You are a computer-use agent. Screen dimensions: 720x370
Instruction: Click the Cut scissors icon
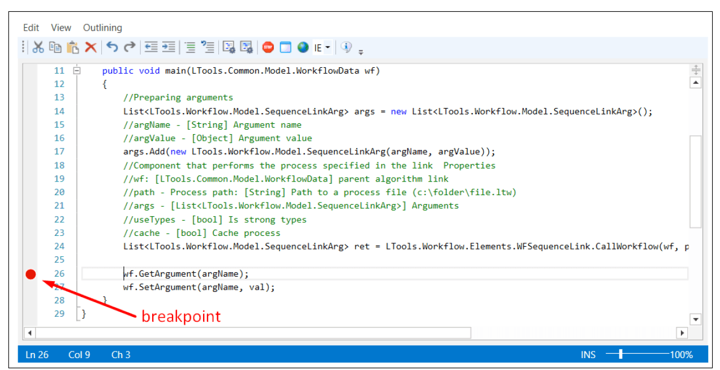tap(38, 48)
